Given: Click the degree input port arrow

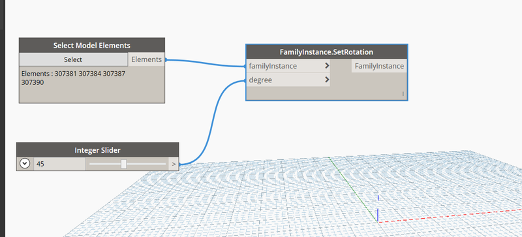Looking at the screenshot, I should (327, 80).
